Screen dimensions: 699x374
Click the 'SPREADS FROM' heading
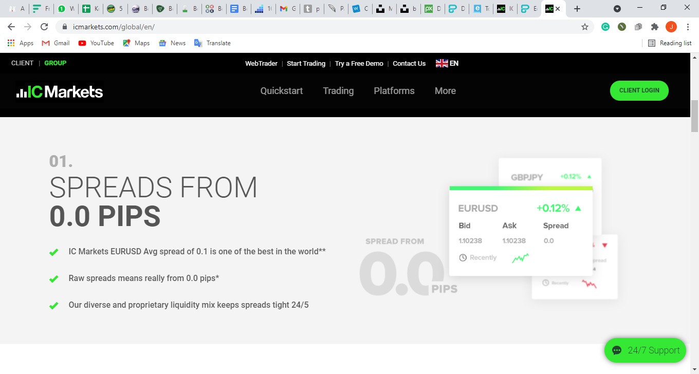153,188
